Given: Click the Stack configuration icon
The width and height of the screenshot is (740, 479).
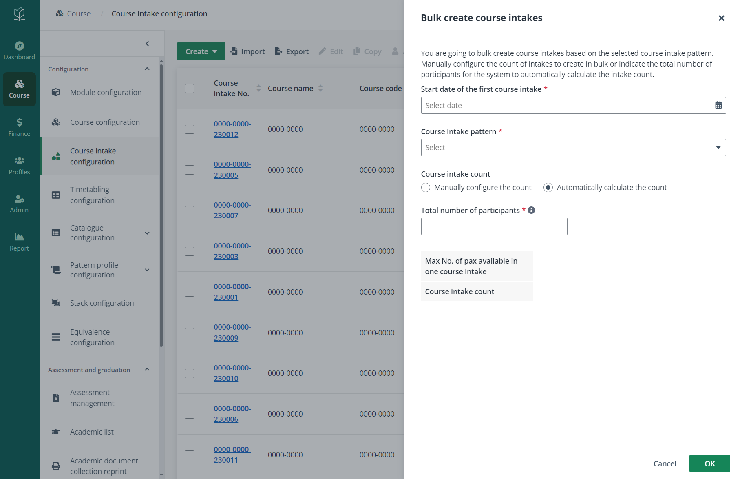Looking at the screenshot, I should (56, 303).
